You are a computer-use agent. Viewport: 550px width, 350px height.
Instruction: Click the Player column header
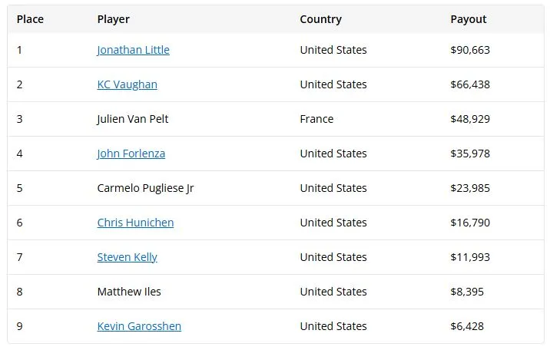pyautogui.click(x=113, y=19)
